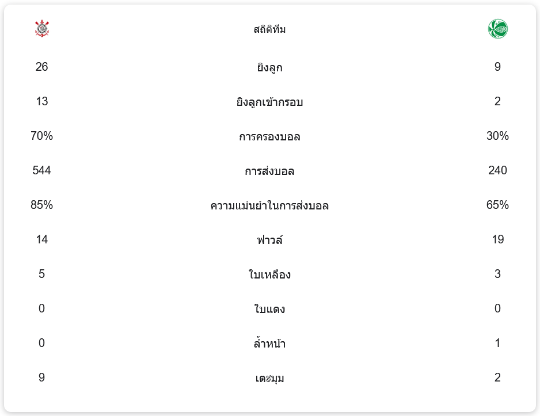Click the ล้ำหน้า offsides label
540x416 pixels.
click(269, 344)
